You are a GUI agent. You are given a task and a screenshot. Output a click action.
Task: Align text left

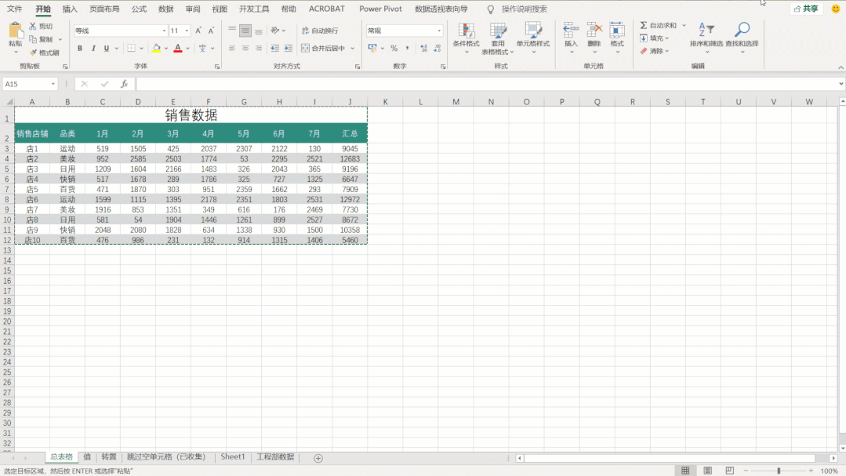232,48
